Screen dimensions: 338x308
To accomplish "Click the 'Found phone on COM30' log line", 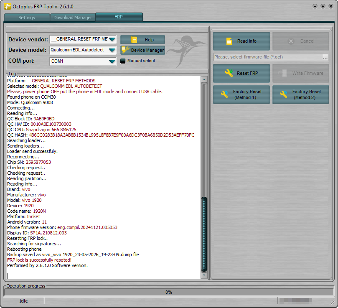I will pyautogui.click(x=31, y=97).
